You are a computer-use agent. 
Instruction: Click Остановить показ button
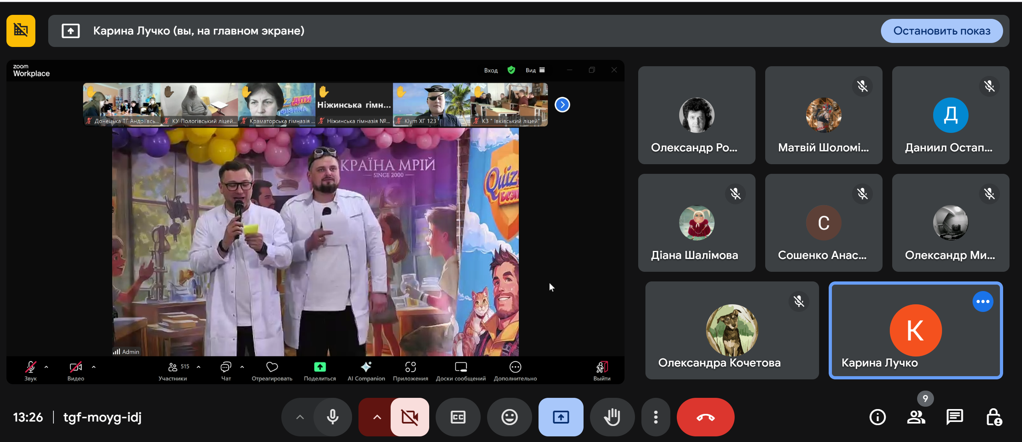[x=942, y=31]
